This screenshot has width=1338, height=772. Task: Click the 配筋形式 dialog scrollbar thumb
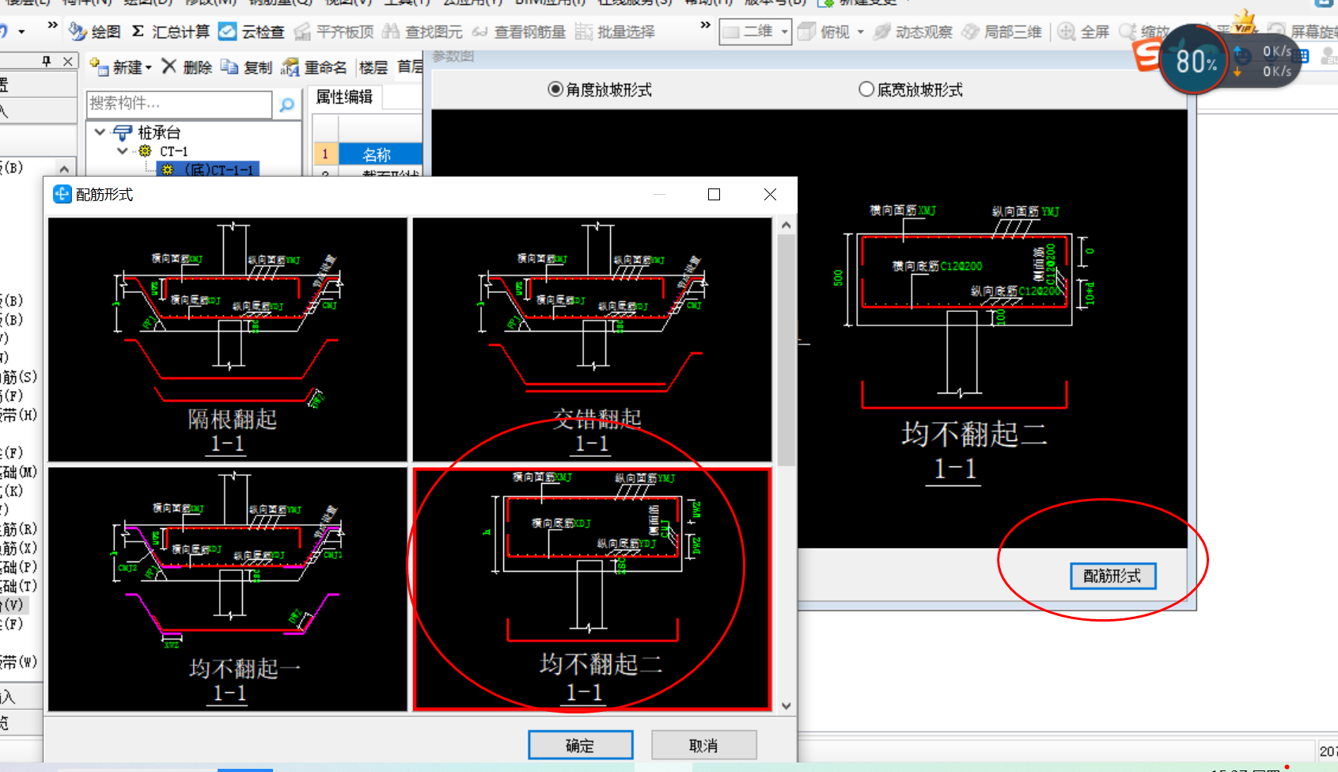(x=786, y=350)
